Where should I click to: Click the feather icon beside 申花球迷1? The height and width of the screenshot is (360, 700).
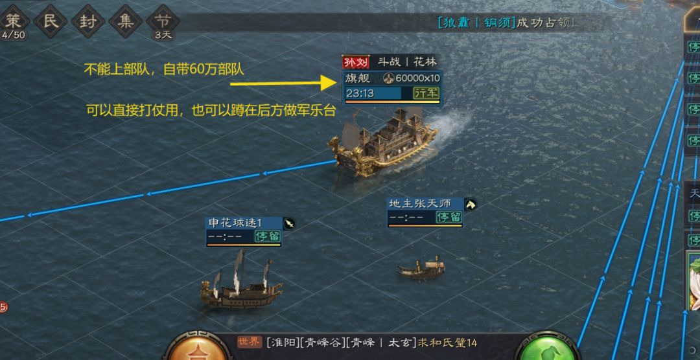point(289,223)
